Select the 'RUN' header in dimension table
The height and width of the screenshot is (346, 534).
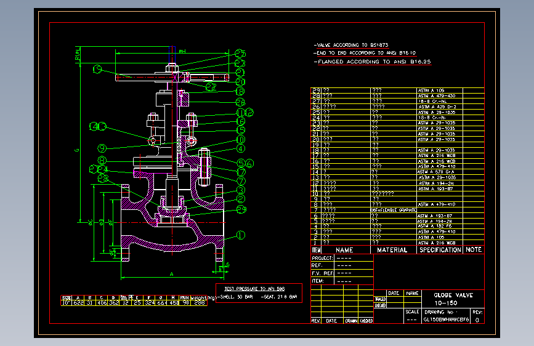[185, 297]
